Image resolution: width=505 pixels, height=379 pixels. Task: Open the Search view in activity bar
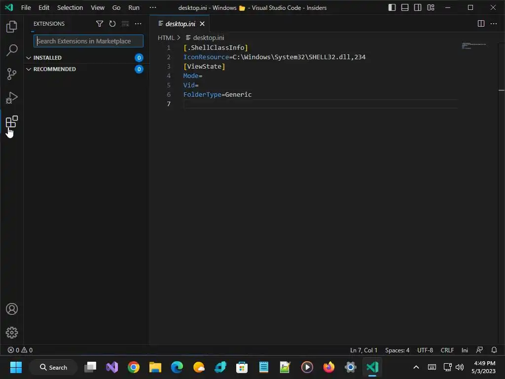[12, 50]
